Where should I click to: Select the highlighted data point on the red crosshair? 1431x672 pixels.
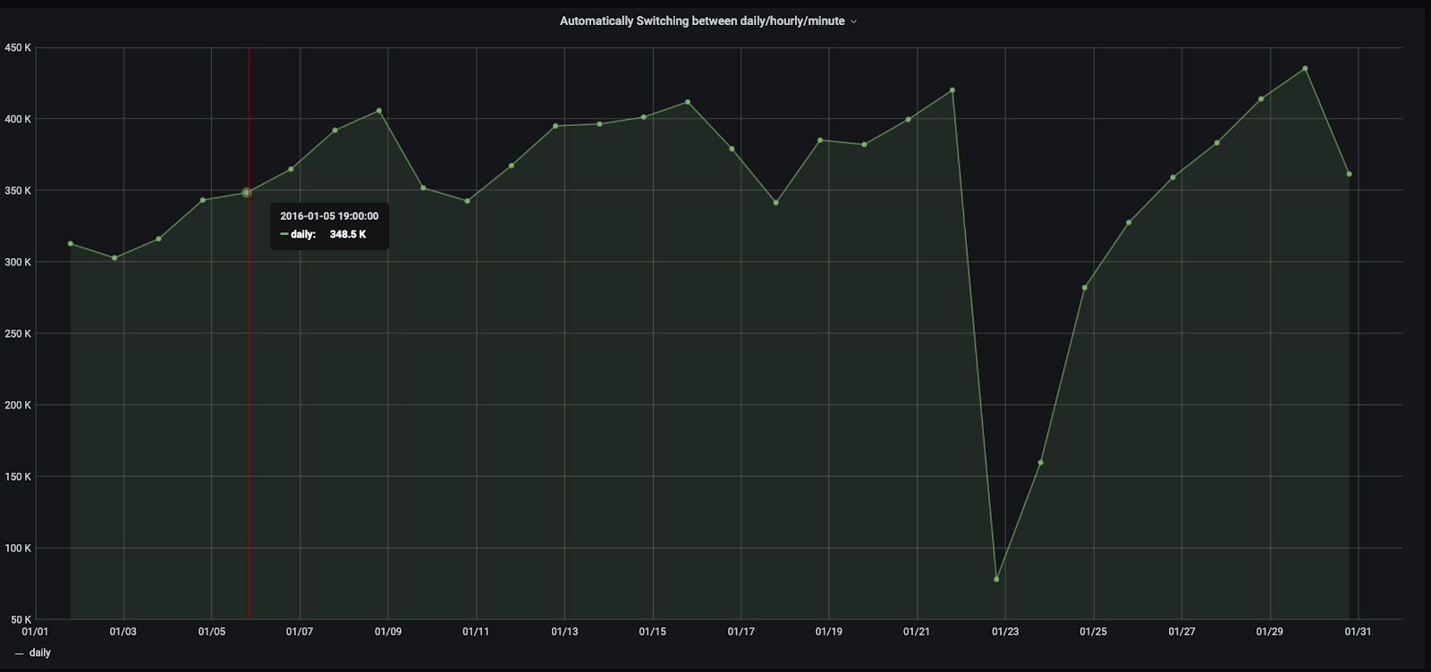(247, 193)
